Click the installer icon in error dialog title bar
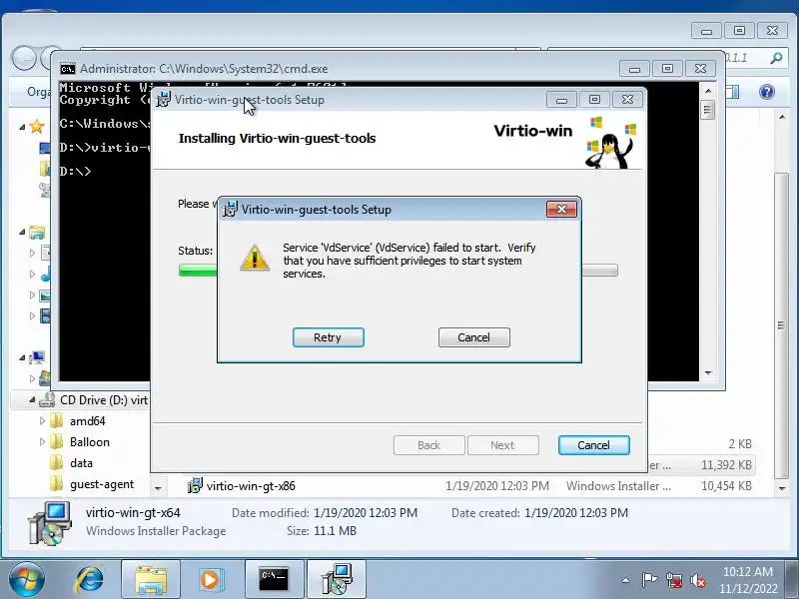 230,209
